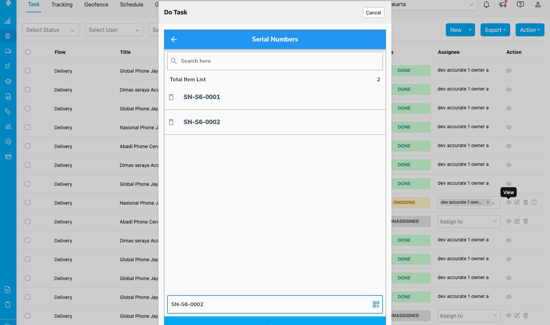Open Action dropdown
This screenshot has height=325, width=550.
[x=530, y=30]
